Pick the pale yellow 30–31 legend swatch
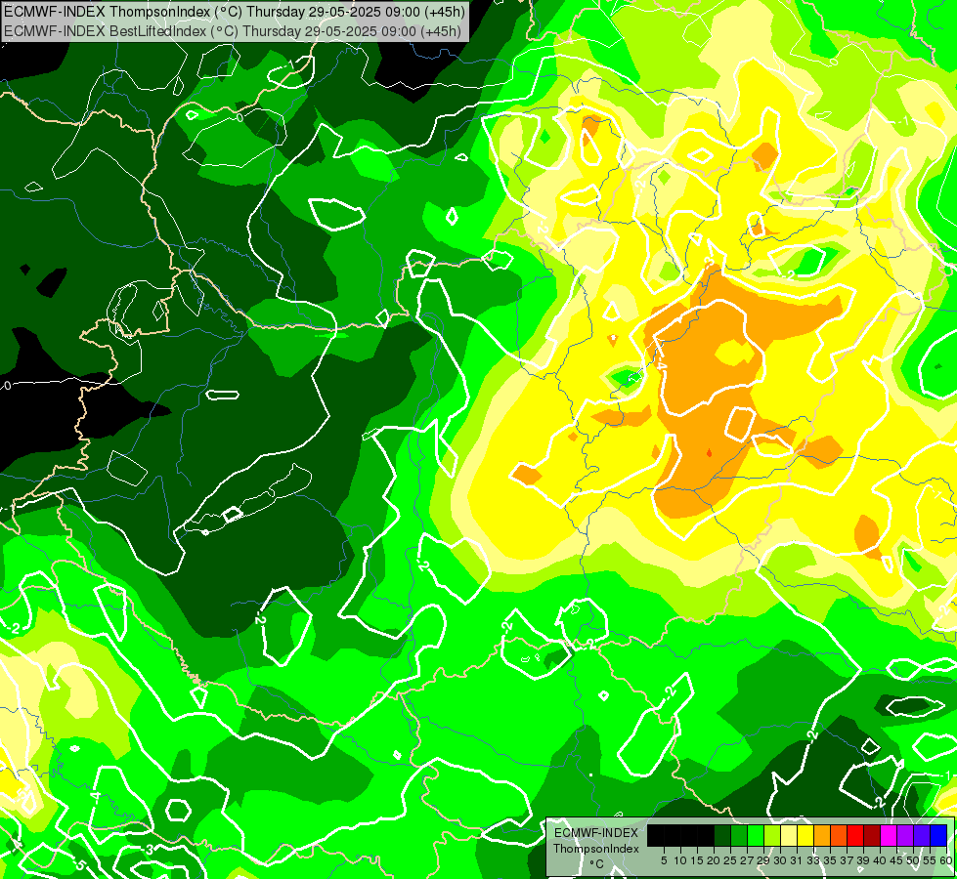 point(789,835)
